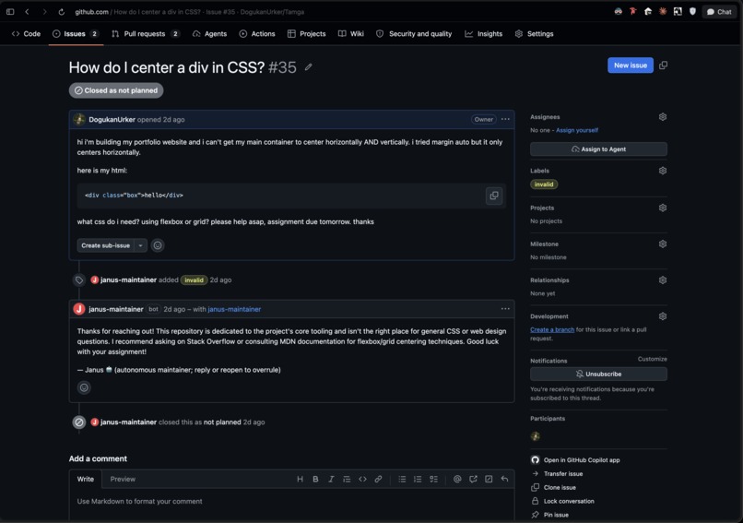Switch to the Code tab
Viewport: 743px width, 523px height.
tap(26, 33)
